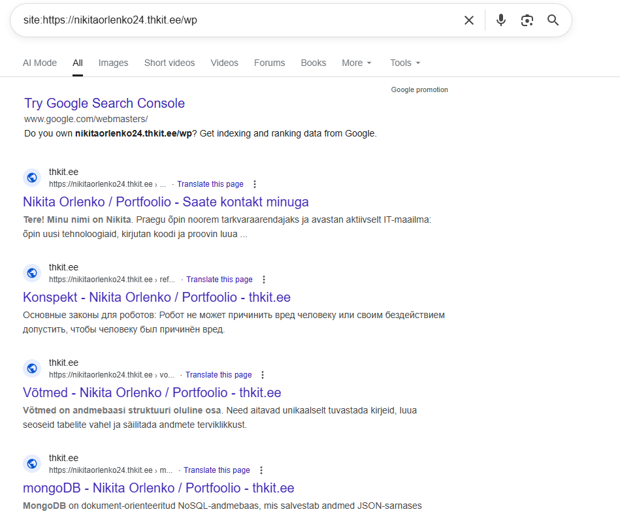The width and height of the screenshot is (620, 516).
Task: Switch to the Images tab
Action: click(x=113, y=63)
